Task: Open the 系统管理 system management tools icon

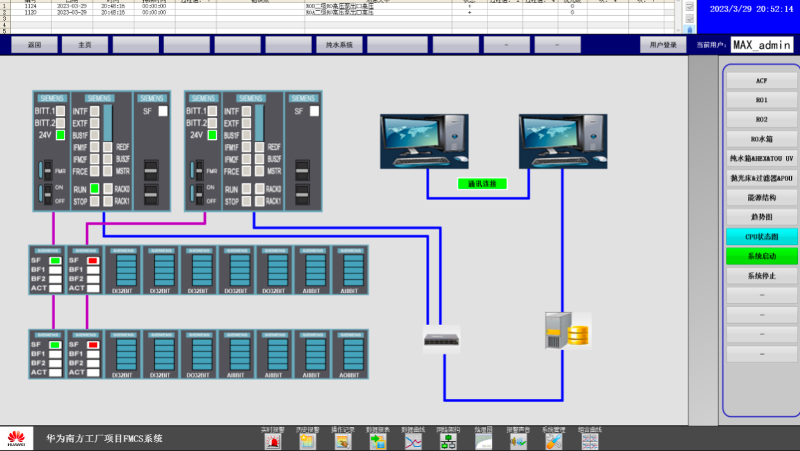Action: tap(554, 441)
